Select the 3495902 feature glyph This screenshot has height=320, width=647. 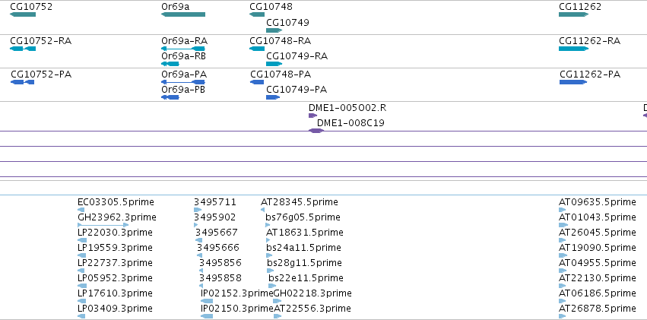click(x=195, y=225)
